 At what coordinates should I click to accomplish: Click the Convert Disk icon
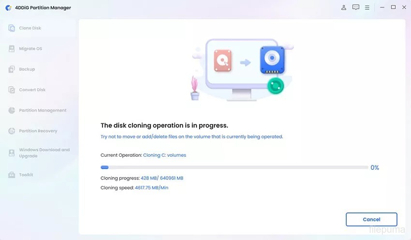pyautogui.click(x=12, y=90)
